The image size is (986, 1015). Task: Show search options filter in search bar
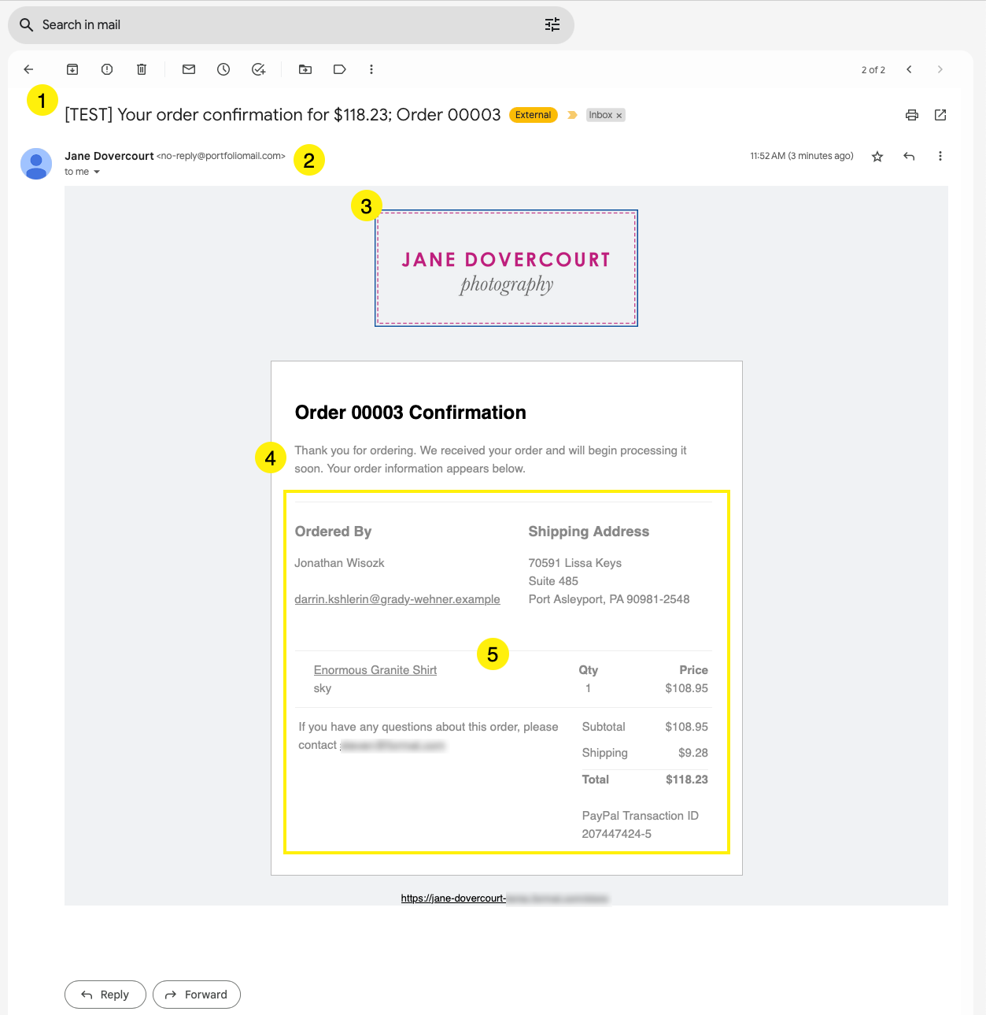point(552,25)
